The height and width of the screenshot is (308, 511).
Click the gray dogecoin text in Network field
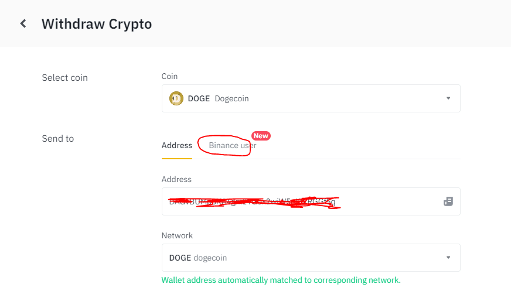(x=210, y=258)
